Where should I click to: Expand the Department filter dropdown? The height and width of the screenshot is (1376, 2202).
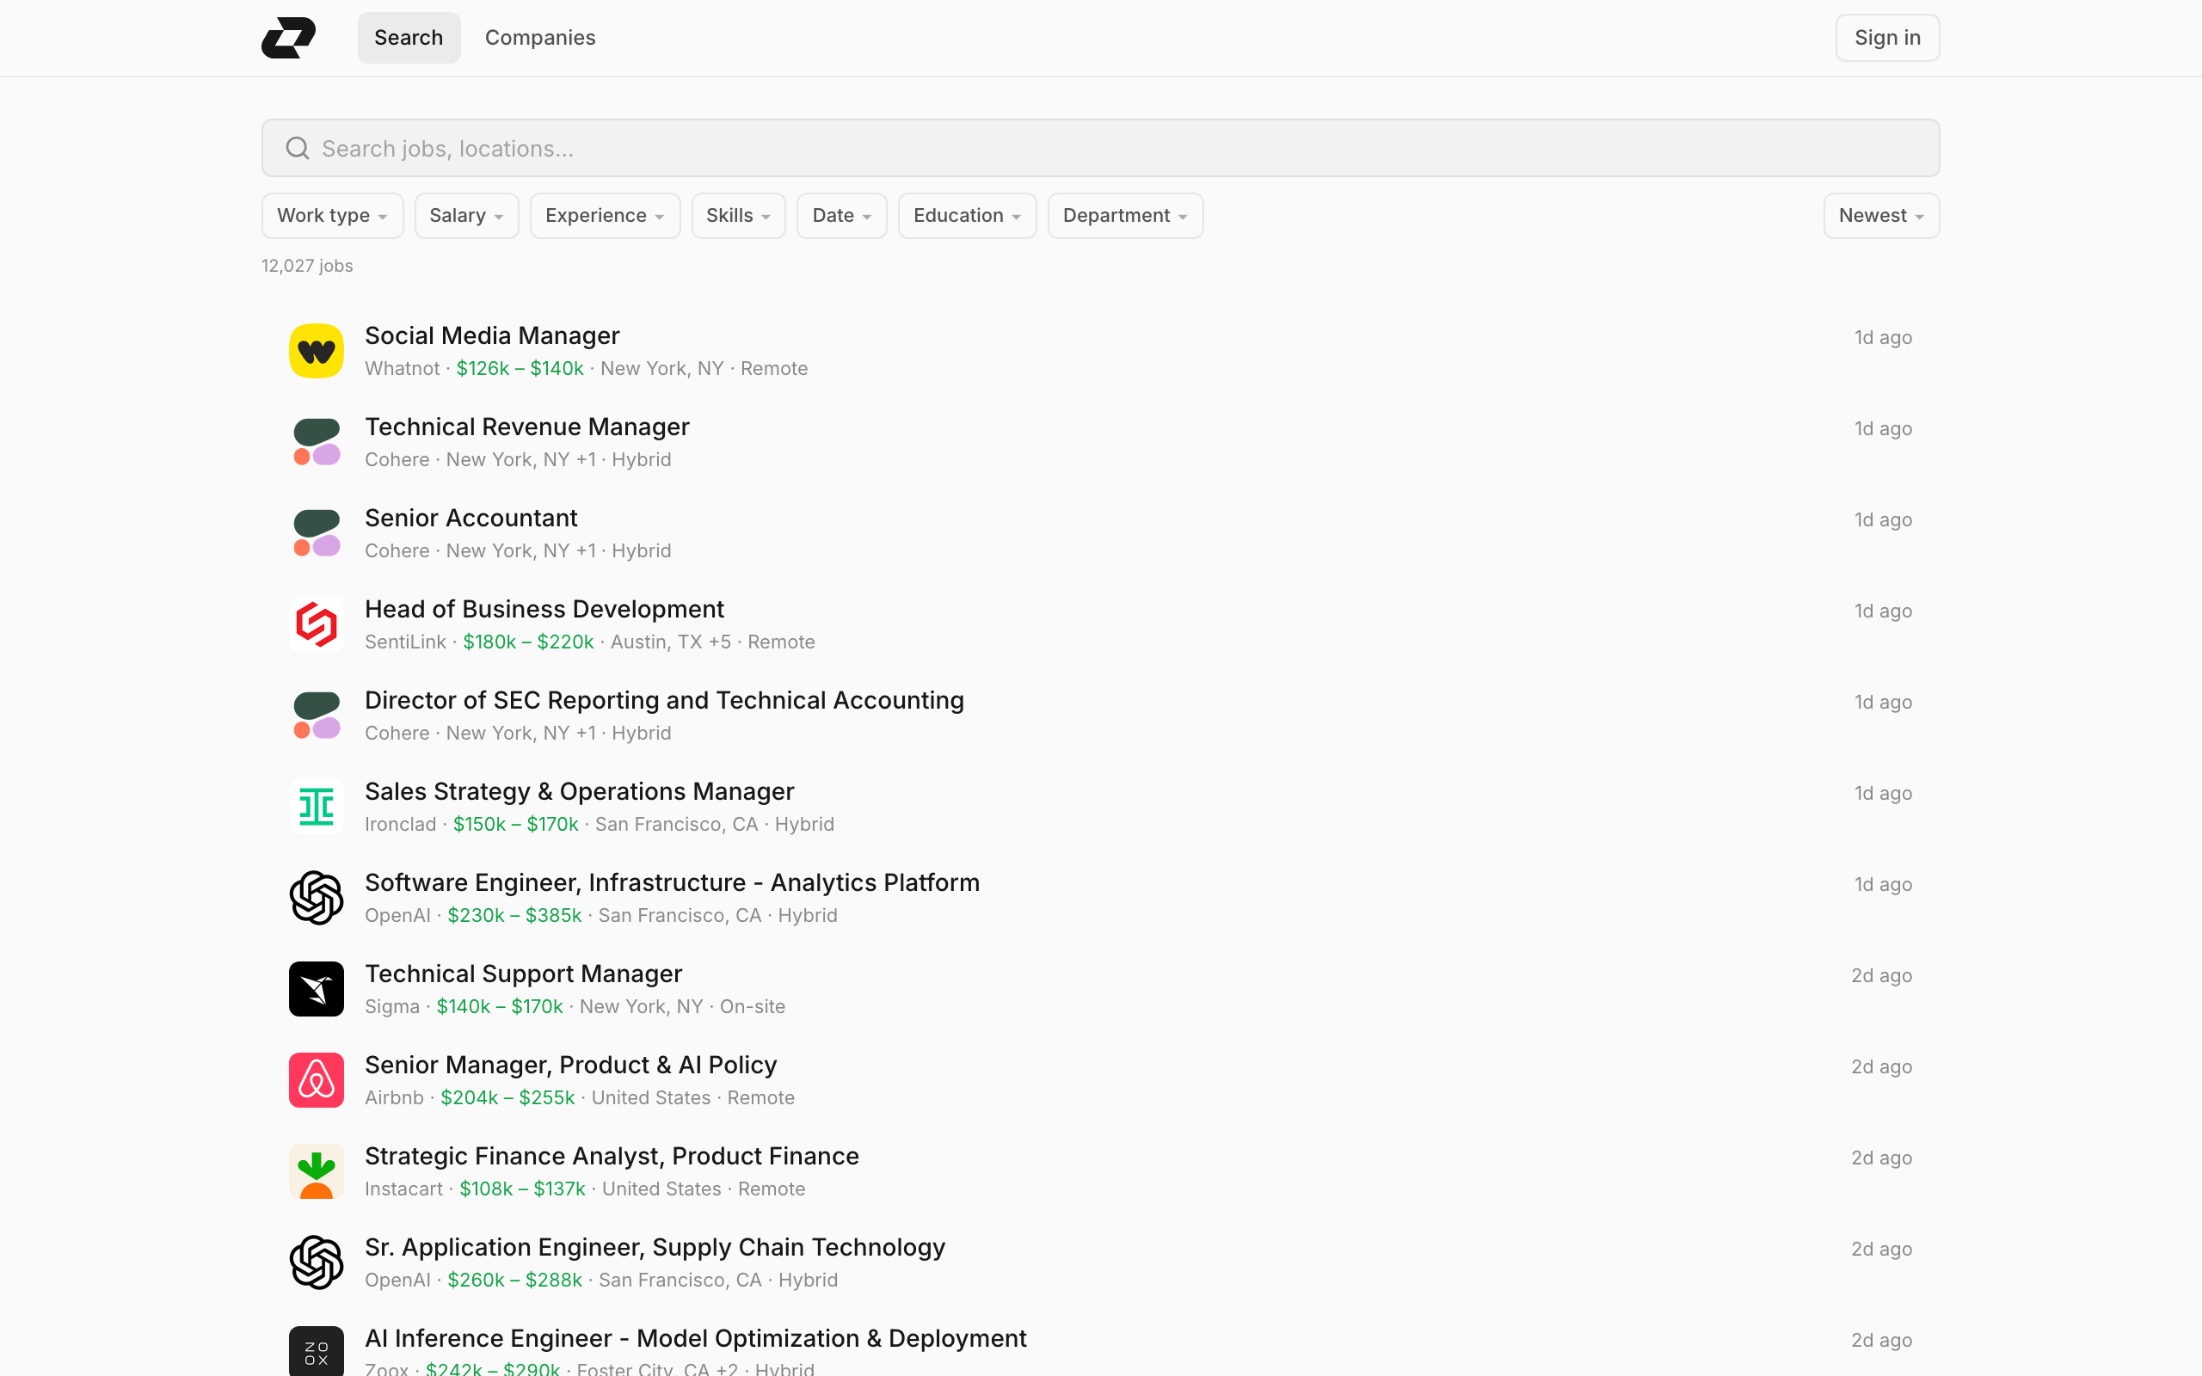(1125, 216)
